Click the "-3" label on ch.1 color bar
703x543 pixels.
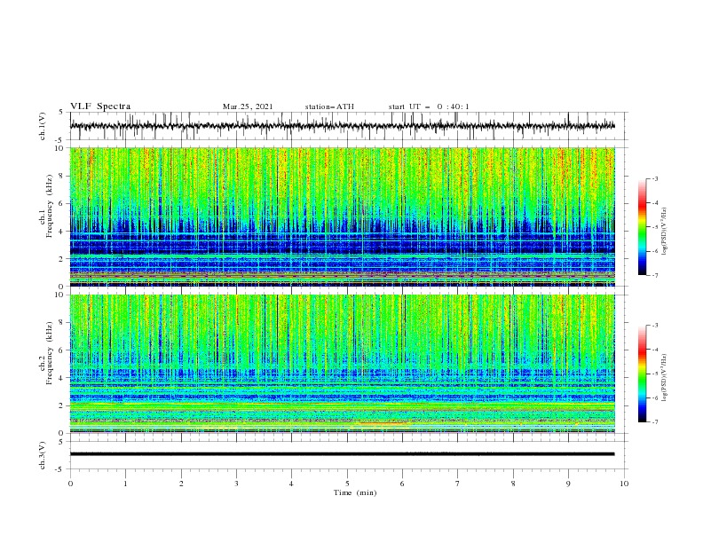pyautogui.click(x=655, y=178)
